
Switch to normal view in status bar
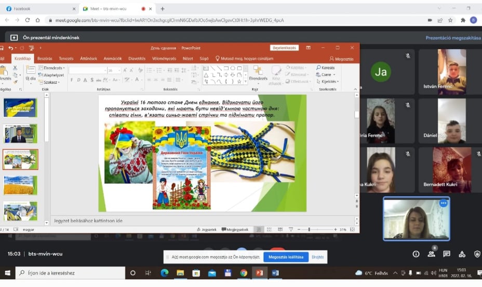coord(259,229)
